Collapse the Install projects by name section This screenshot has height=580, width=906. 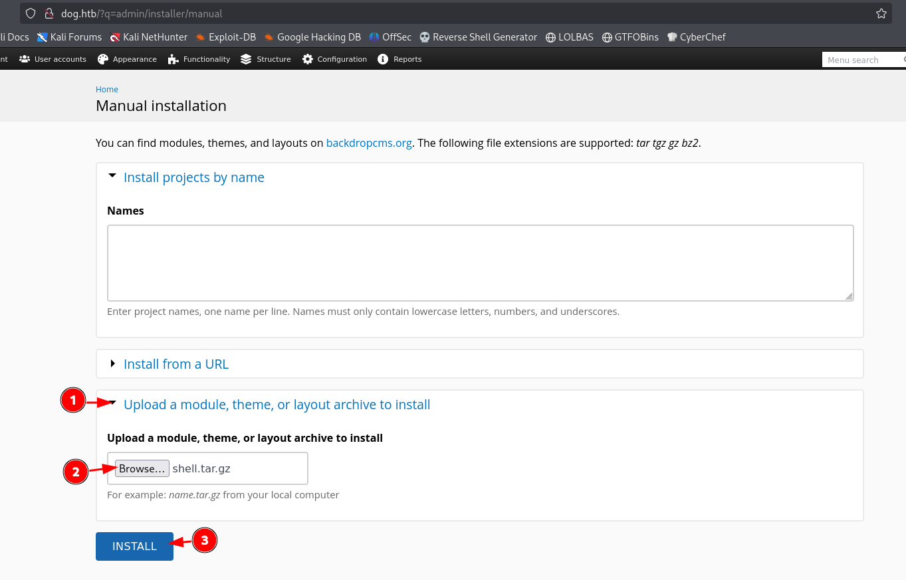193,177
